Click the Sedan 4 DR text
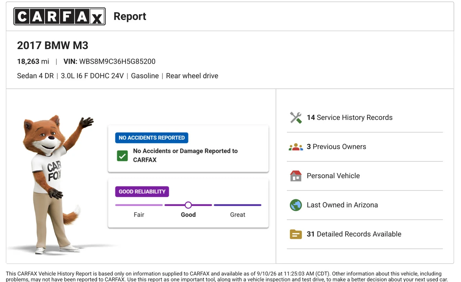461x282 pixels. pyautogui.click(x=35, y=76)
